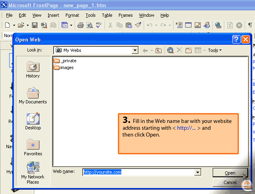The image size is (255, 194).
Task: Click the Spelling check icon
Action: point(99,25)
